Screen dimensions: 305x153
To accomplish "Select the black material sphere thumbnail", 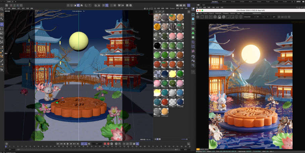I will pos(157,45).
